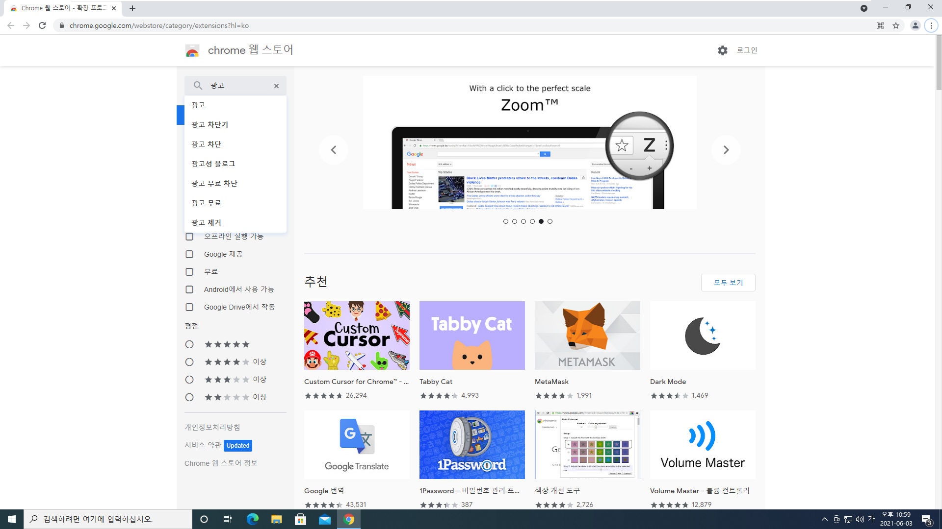
Task: Click the 모두 보기 button
Action: tap(728, 283)
